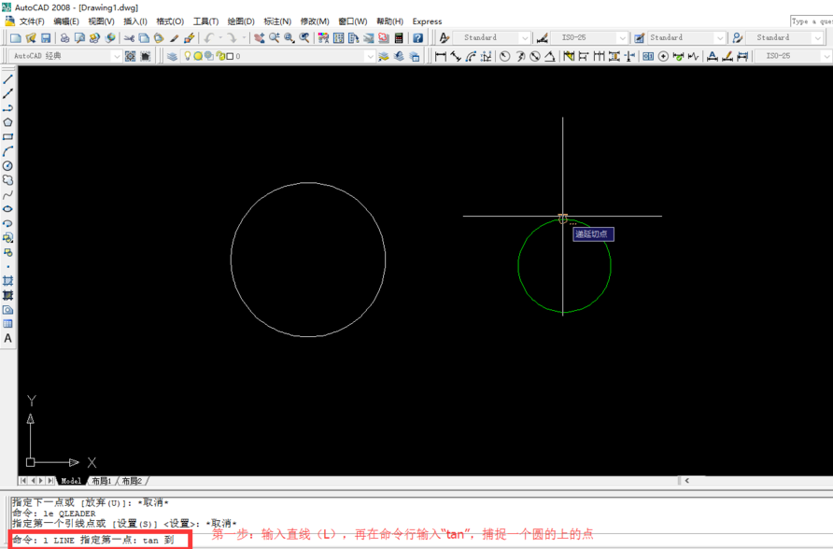Click the layer color swatch
This screenshot has height=549, width=833.
[x=230, y=56]
